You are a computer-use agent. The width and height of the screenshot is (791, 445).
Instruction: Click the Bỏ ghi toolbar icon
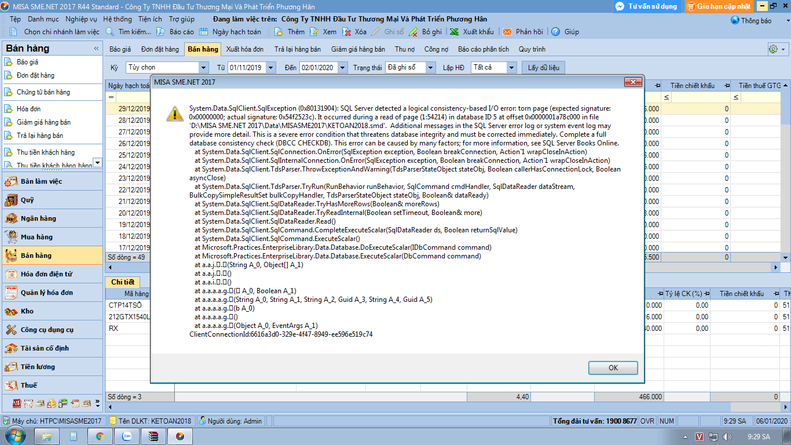(x=413, y=32)
